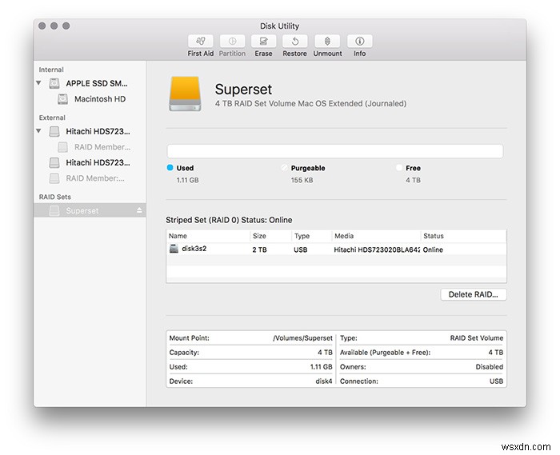Click the dimmed Partition toolbar icon
560x455 pixels.
tap(232, 42)
